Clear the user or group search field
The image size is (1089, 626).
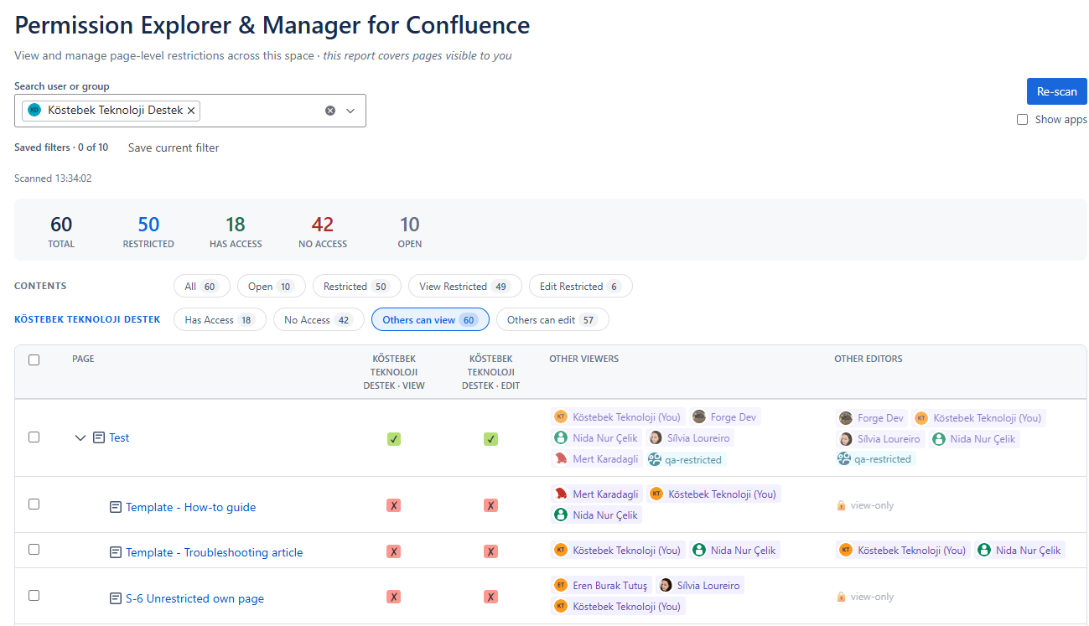(x=330, y=111)
